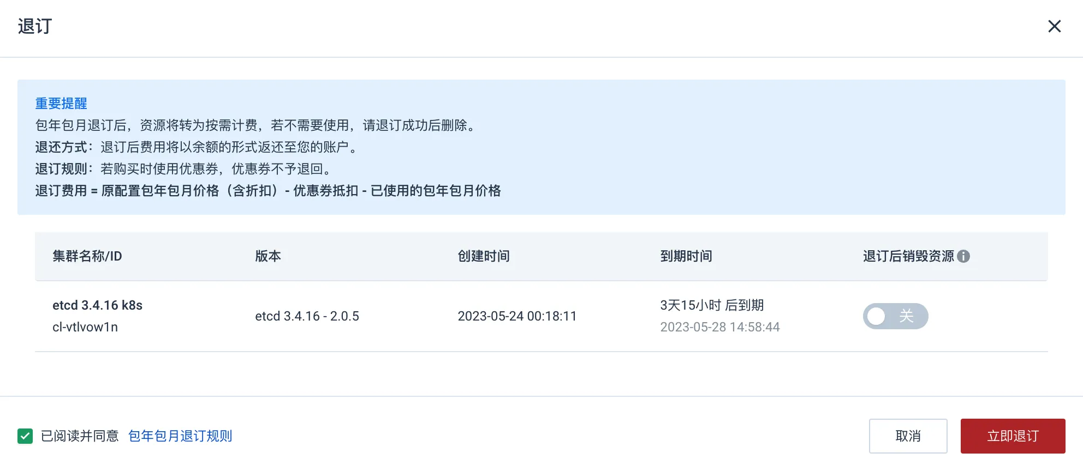Toggle the 退订后销毁资源 switch showing 关
The width and height of the screenshot is (1083, 471).
(895, 316)
